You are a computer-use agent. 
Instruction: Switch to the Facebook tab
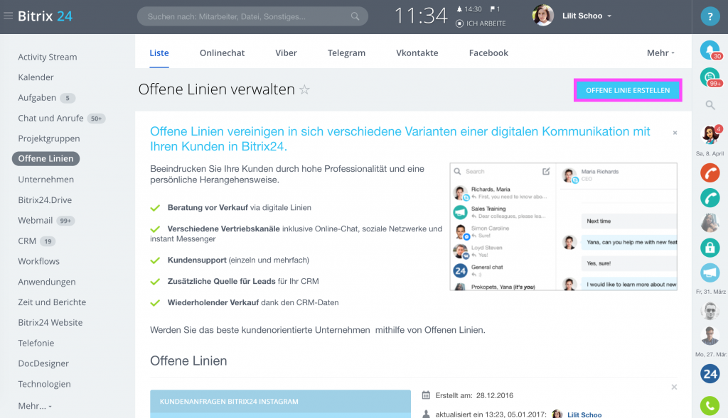488,53
